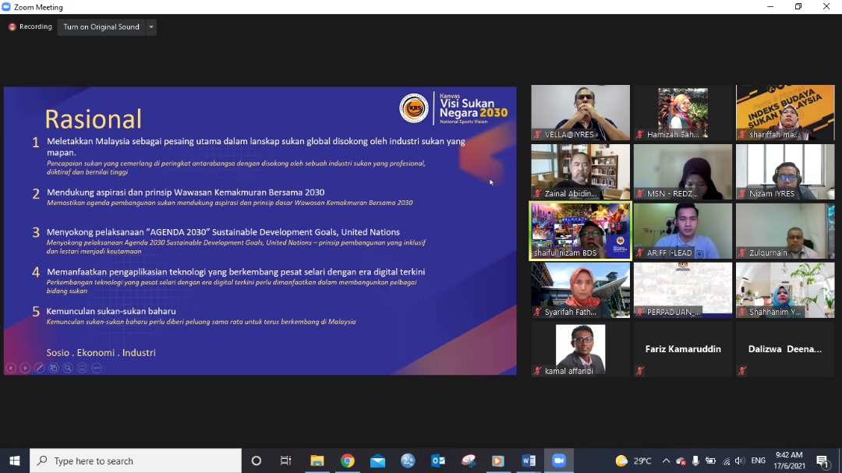842x473 pixels.
Task: Toggle the system speaker volume icon
Action: 739,461
